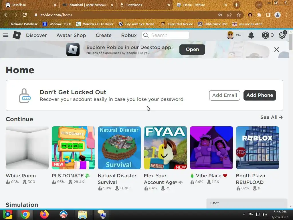Open Espectral McGee bookmark

[177, 24]
